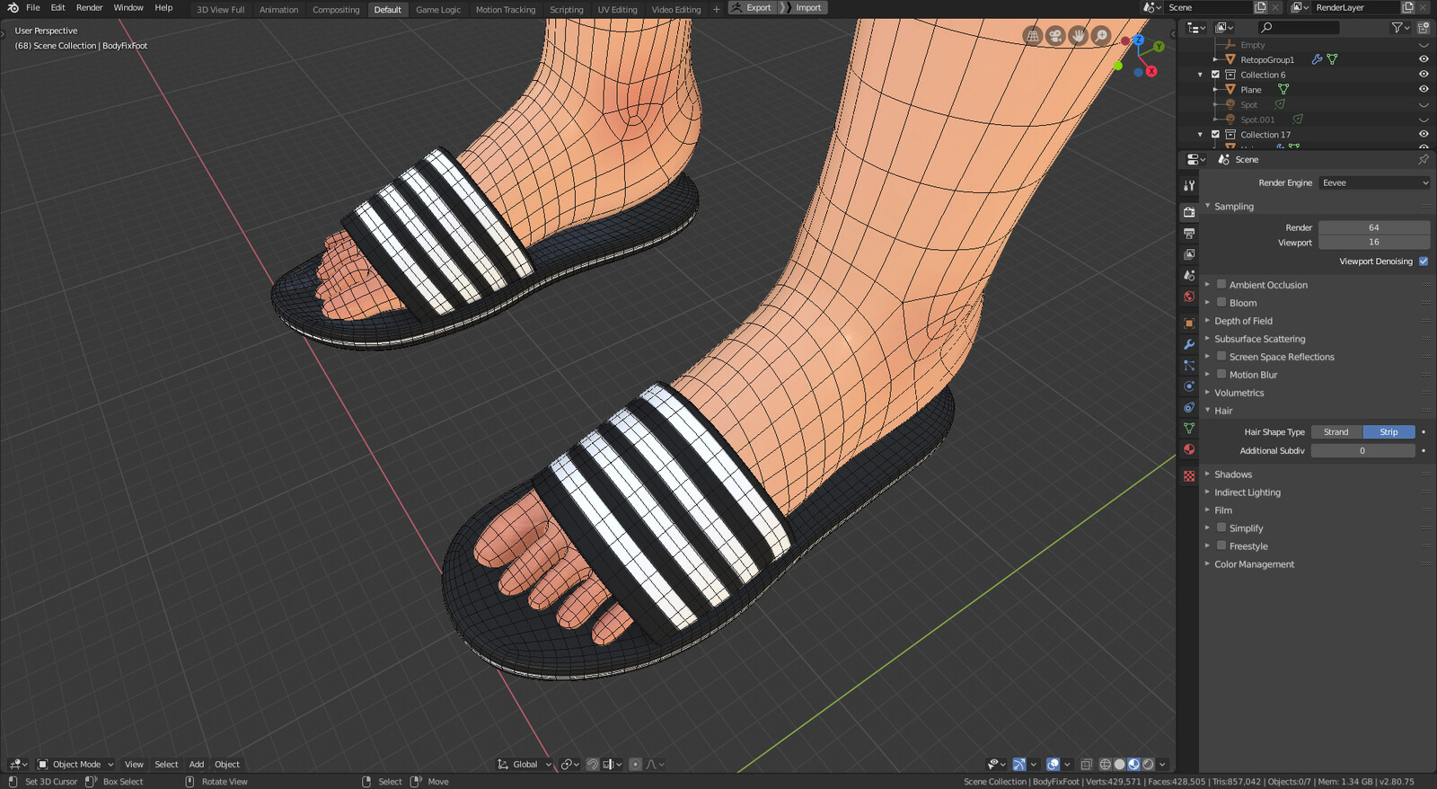Switch to the UV Editing workspace tab
Viewport: 1437px width, 789px height.
point(617,10)
